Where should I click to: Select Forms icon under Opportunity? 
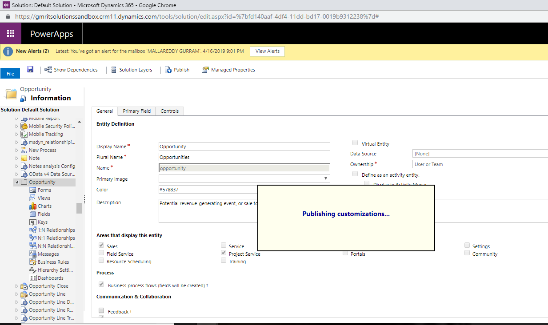tap(33, 190)
